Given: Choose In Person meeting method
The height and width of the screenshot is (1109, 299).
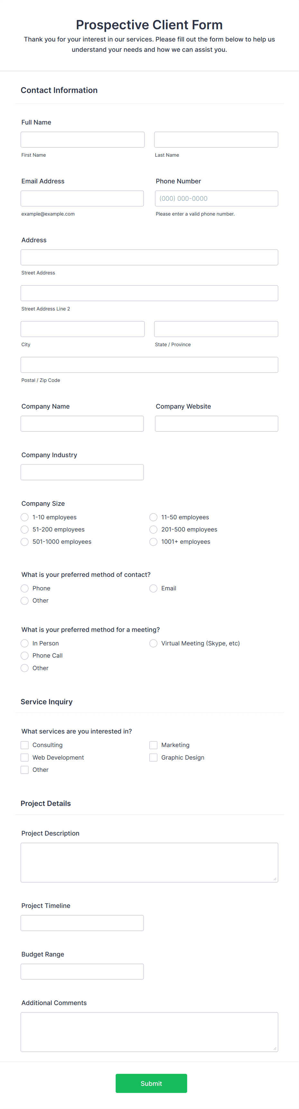Looking at the screenshot, I should pyautogui.click(x=24, y=643).
